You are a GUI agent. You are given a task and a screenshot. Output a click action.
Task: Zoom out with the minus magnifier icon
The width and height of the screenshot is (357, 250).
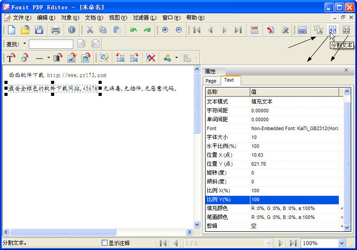[179, 30]
